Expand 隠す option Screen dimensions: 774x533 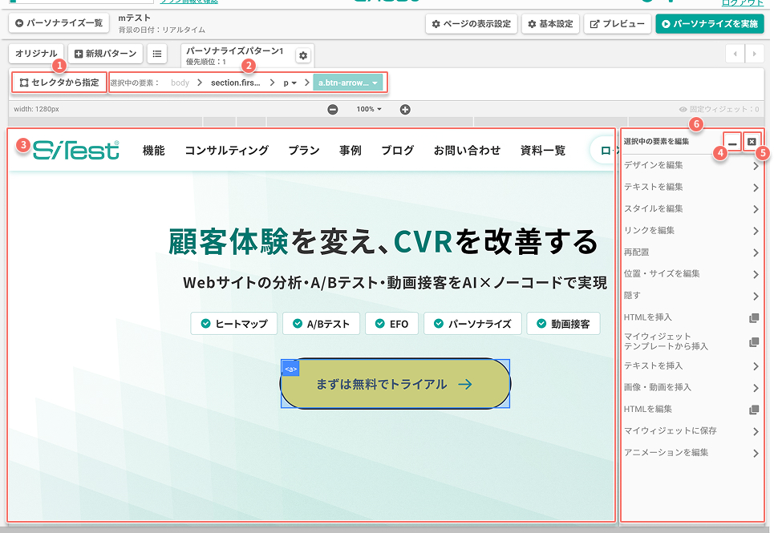point(691,296)
